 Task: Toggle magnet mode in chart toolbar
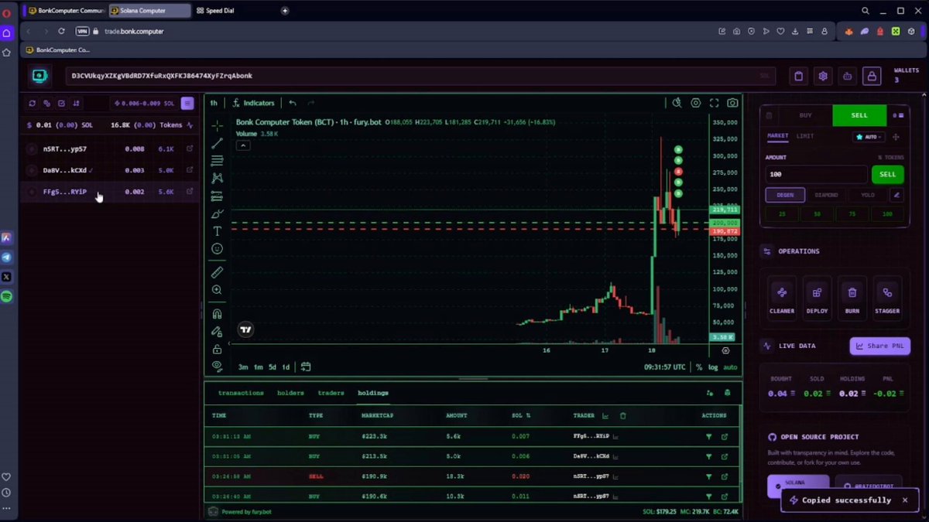pos(217,314)
